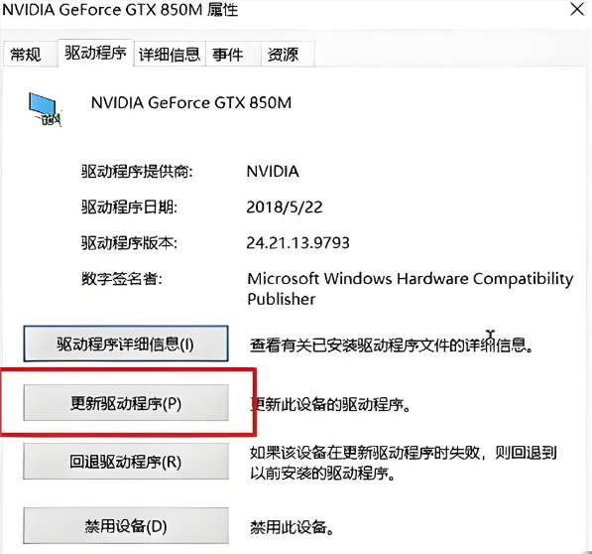The image size is (592, 554).
Task: Click the device name beside the adapter icon
Action: click(191, 103)
